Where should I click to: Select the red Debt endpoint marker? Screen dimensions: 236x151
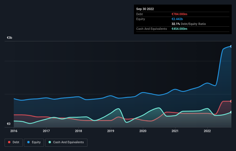point(231,101)
